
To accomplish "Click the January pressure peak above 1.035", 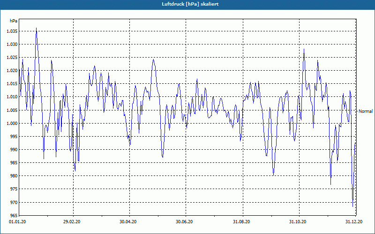I will pyautogui.click(x=37, y=28).
